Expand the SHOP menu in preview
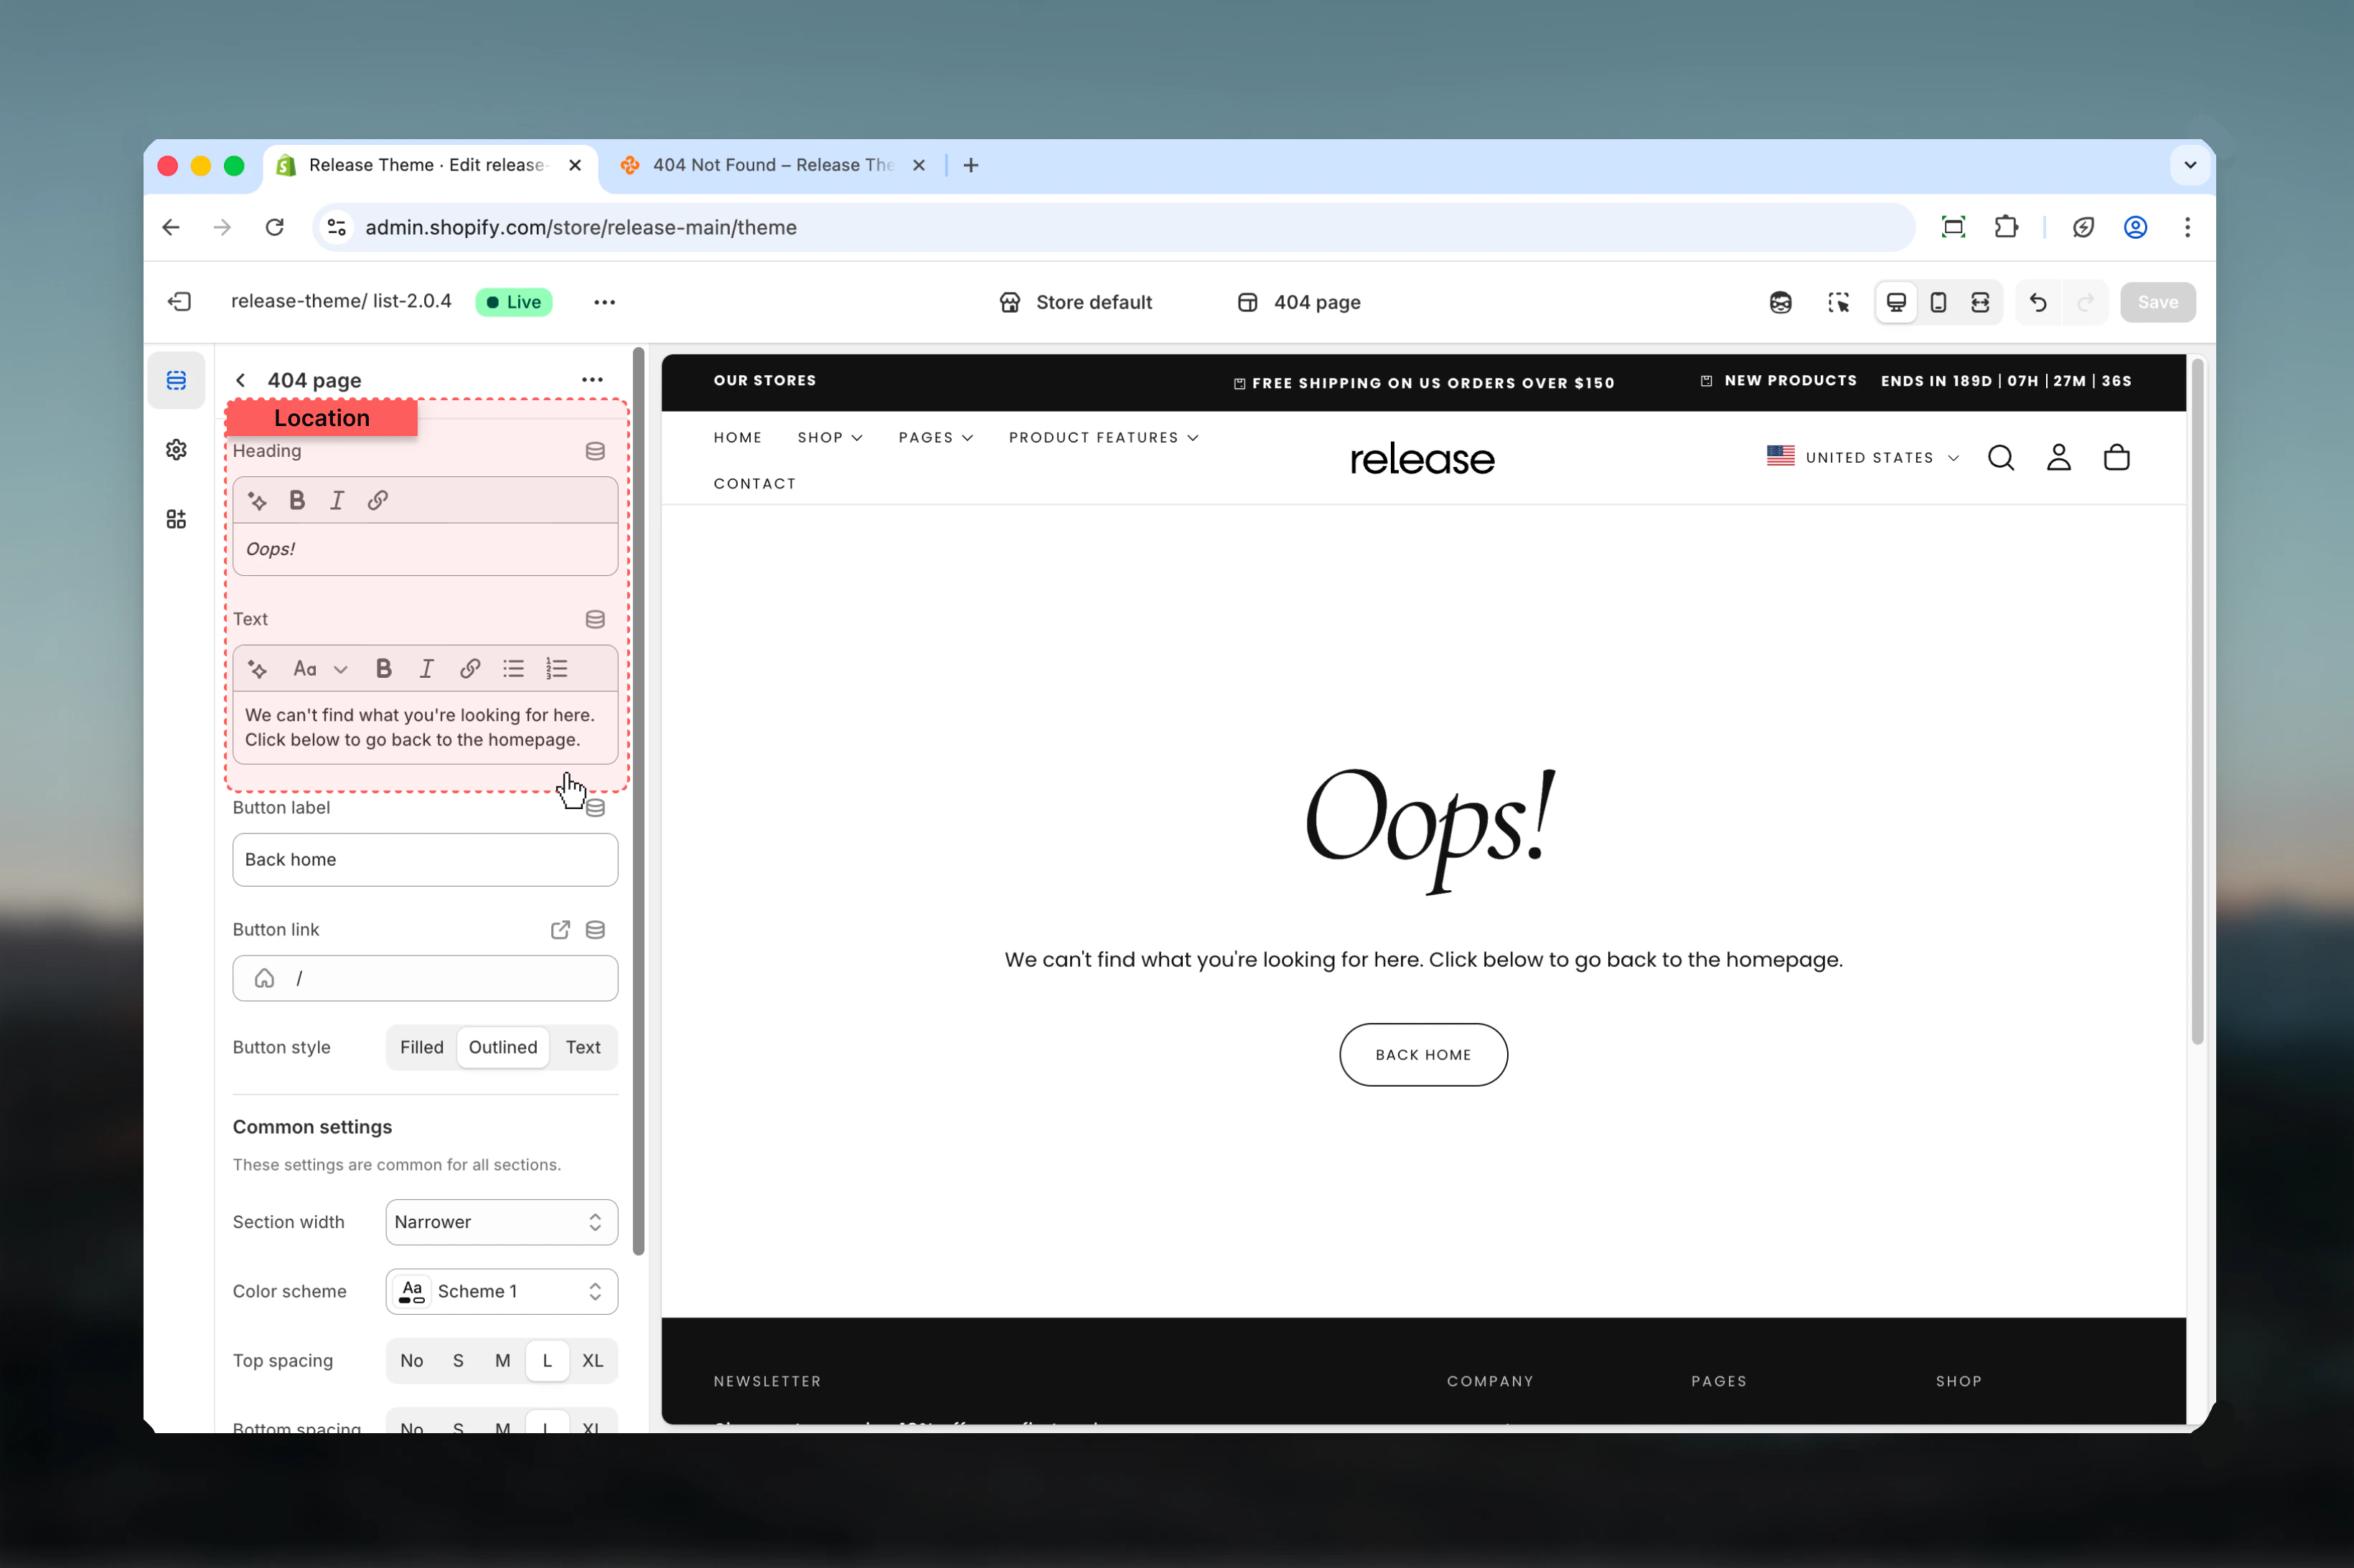Viewport: 2354px width, 1568px height. pyautogui.click(x=830, y=438)
